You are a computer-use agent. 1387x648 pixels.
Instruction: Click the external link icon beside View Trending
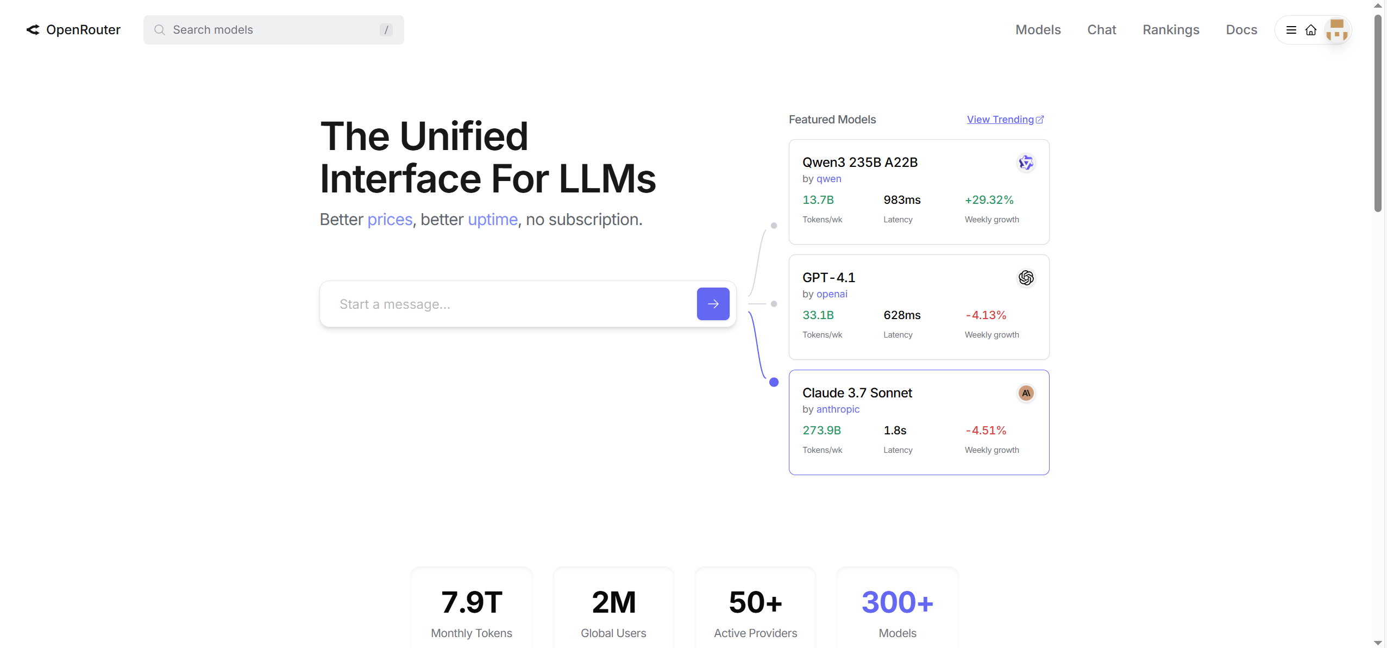(1040, 120)
